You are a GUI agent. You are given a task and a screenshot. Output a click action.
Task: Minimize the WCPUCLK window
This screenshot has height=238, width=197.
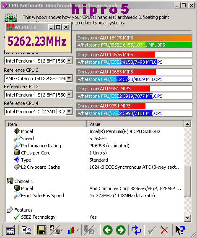[x=52, y=27]
